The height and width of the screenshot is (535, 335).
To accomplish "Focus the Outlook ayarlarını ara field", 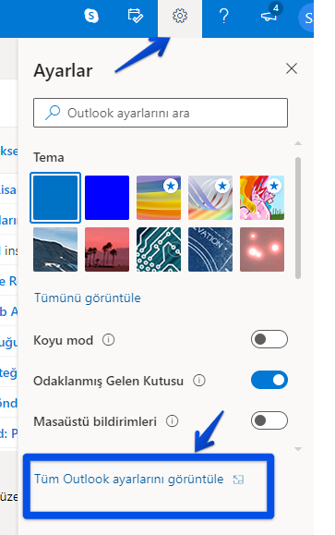I will [x=161, y=113].
